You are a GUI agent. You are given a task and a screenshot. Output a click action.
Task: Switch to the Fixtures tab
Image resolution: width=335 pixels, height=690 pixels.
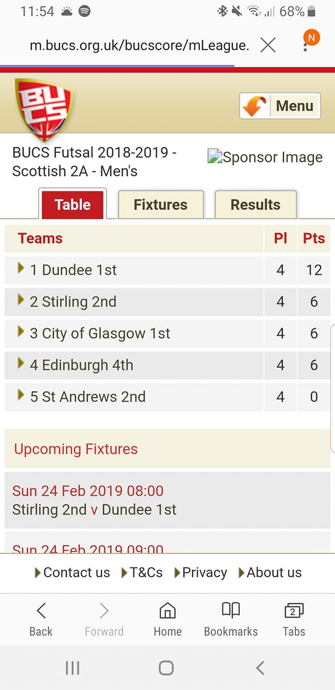tap(161, 205)
